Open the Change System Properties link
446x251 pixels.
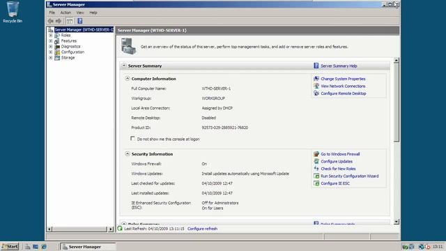(343, 79)
